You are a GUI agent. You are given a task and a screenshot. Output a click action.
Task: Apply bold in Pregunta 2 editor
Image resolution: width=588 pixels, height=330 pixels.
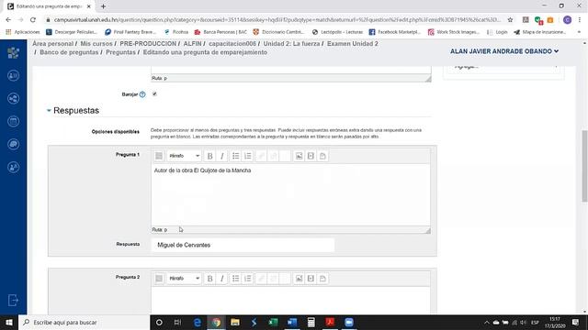pyautogui.click(x=210, y=279)
